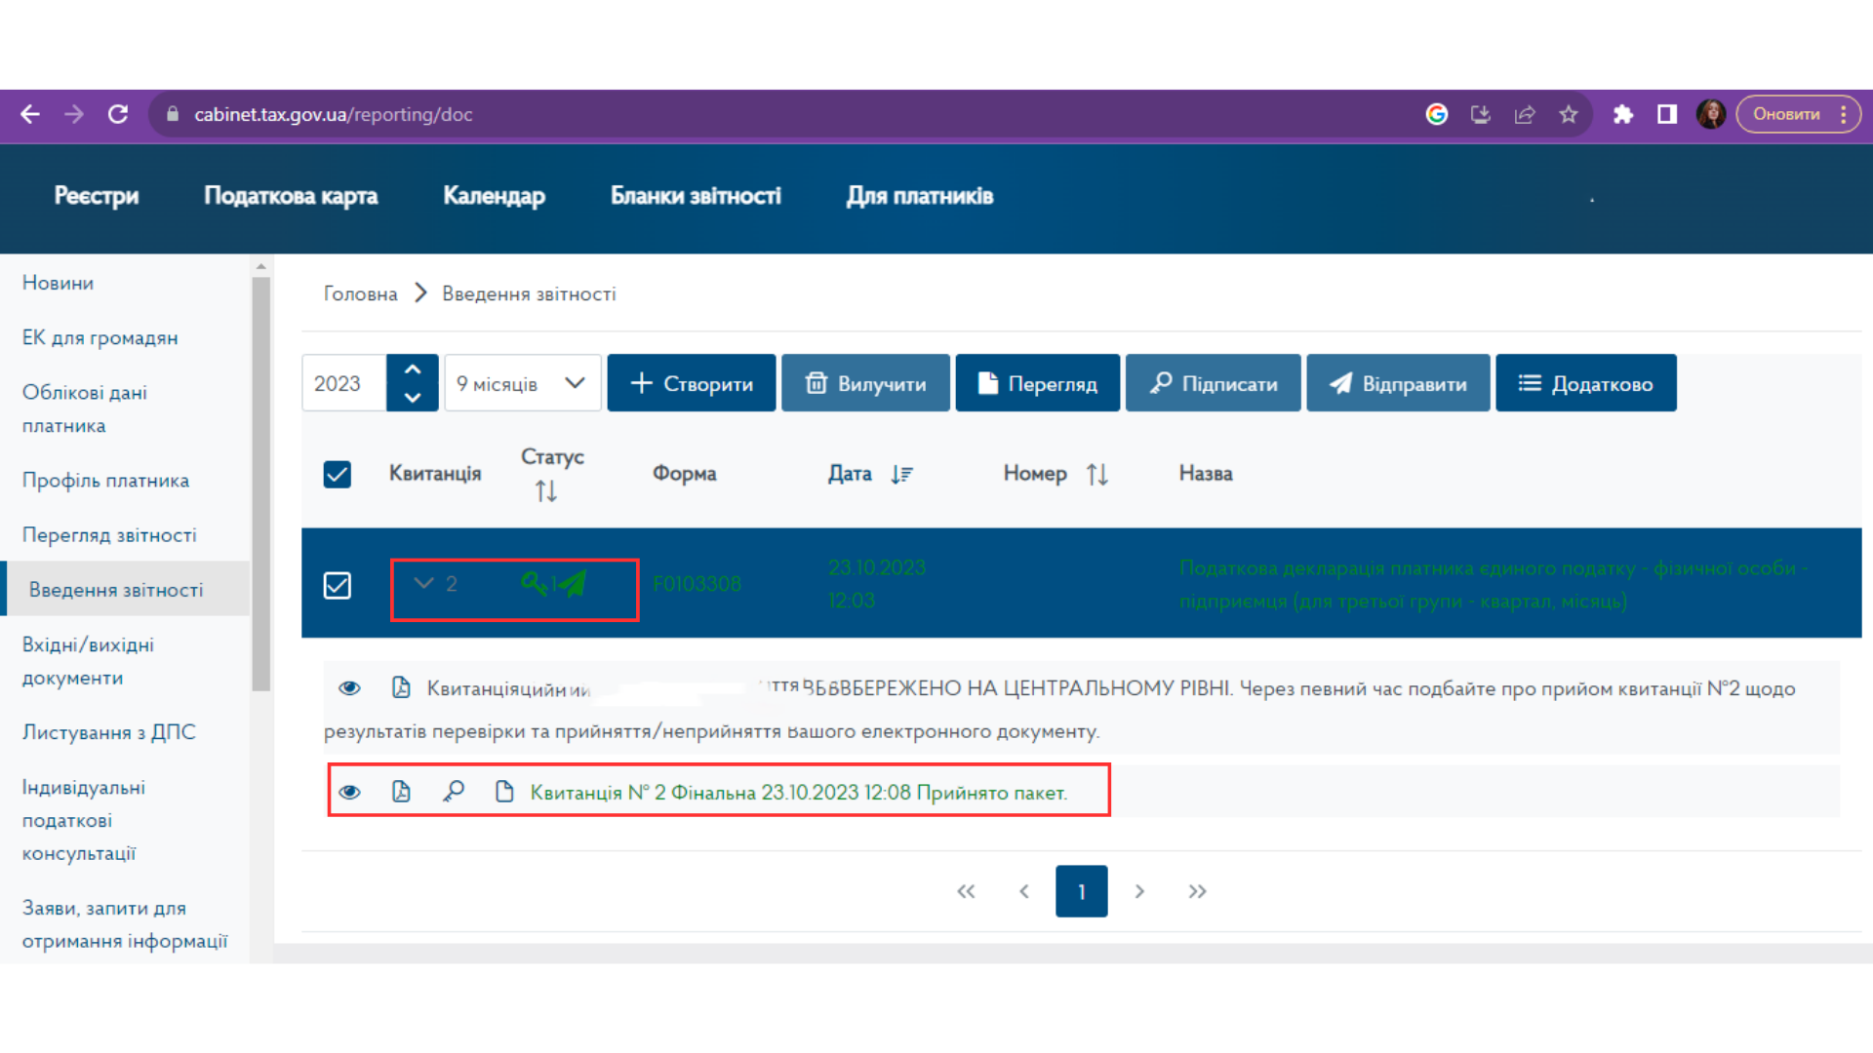Screen dimensions: 1873x1053
Task: Toggle the select-all checkbox in table header
Action: tap(338, 474)
